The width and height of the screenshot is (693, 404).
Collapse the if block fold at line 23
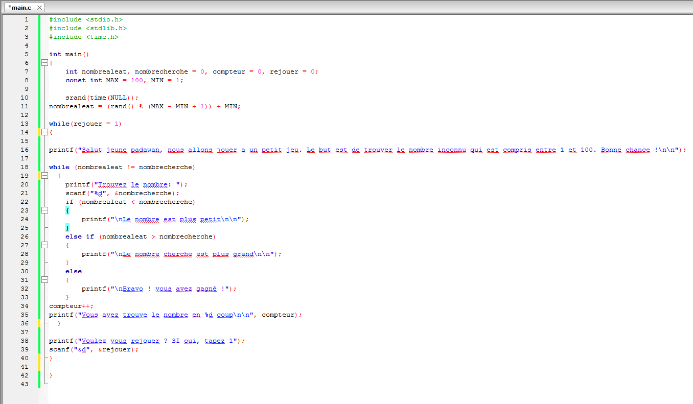pos(44,210)
